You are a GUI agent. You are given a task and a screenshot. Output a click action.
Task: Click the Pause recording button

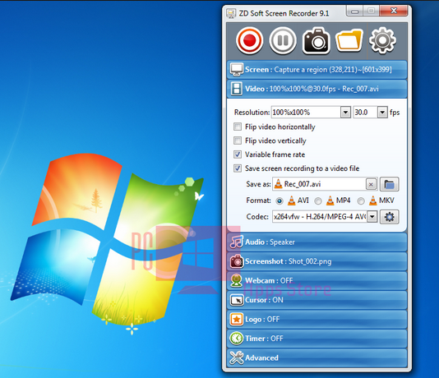point(283,40)
